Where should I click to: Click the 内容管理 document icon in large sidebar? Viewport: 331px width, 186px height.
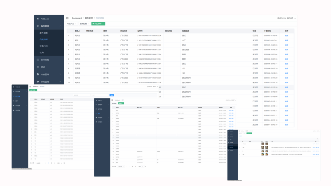click(38, 74)
